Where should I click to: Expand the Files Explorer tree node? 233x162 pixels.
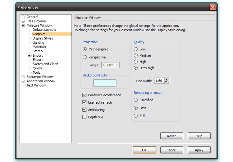pos(23,21)
